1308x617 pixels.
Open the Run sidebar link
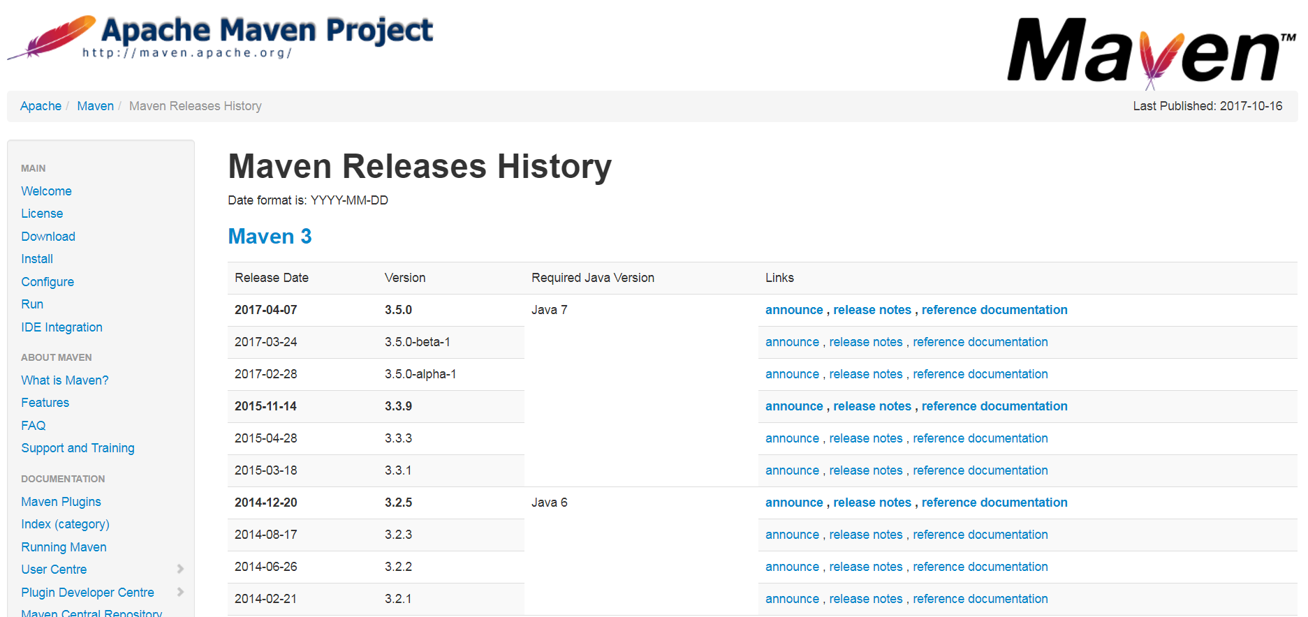(x=32, y=304)
